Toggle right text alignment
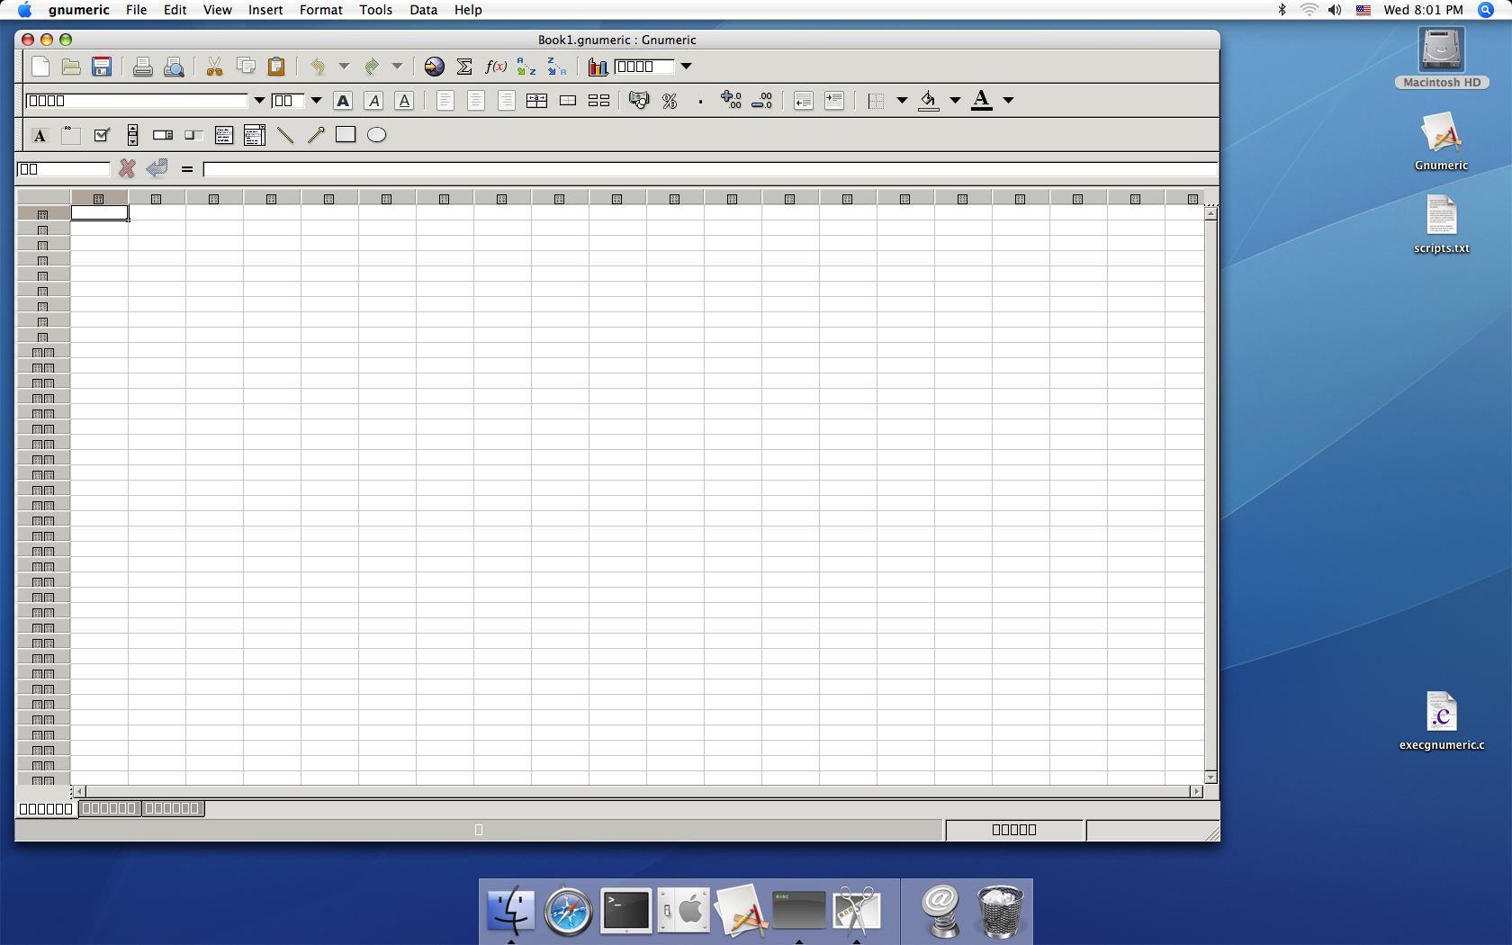The image size is (1512, 945). pyautogui.click(x=507, y=101)
